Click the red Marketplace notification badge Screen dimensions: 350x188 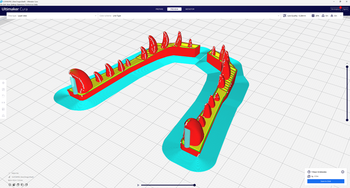pyautogui.click(x=340, y=8)
